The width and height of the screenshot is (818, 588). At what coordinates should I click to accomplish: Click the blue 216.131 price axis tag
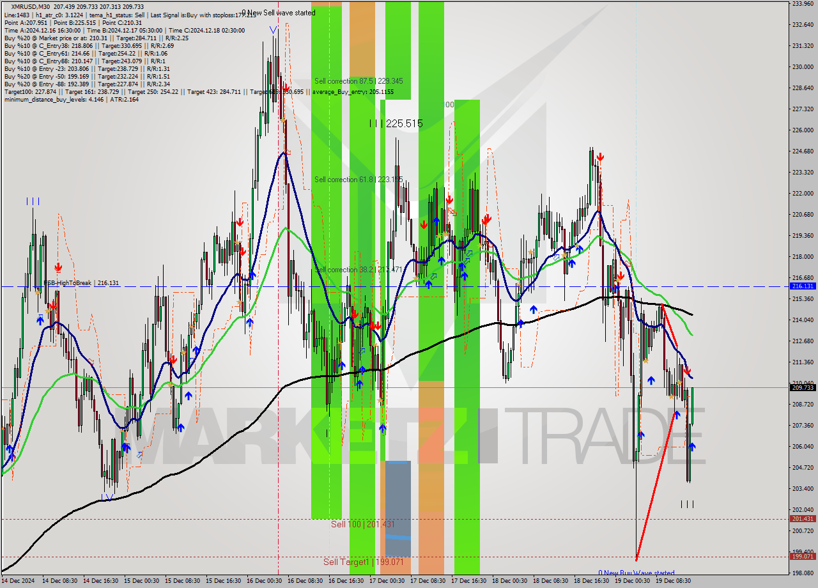[803, 286]
